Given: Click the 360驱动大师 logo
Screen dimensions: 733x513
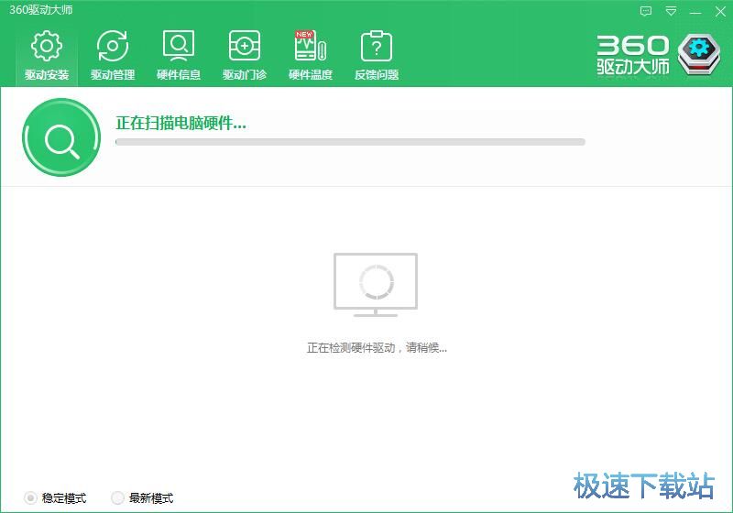Looking at the screenshot, I should point(658,54).
